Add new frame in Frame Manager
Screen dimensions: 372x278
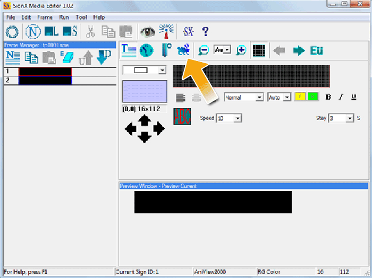(x=13, y=57)
